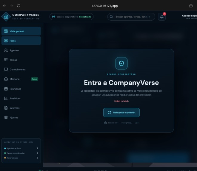Select Tareas in the sidebar
This screenshot has height=171, width=197.
click(21, 60)
